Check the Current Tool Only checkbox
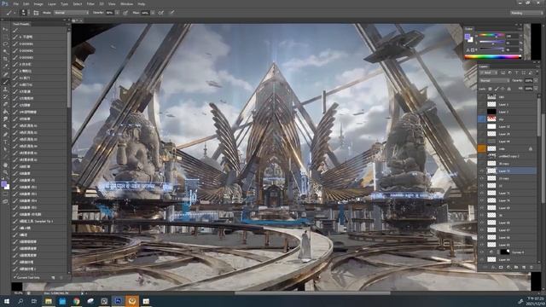The height and width of the screenshot is (307, 546). 15,278
